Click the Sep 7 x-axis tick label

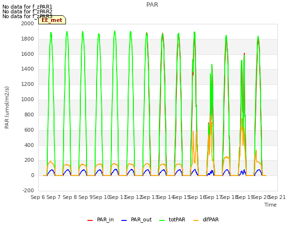click(54, 197)
